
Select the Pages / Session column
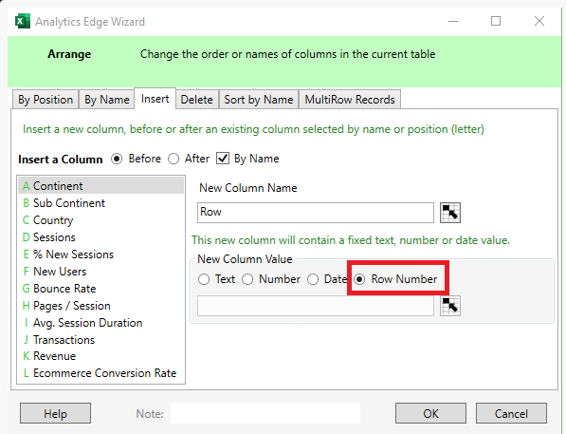pyautogui.click(x=101, y=306)
